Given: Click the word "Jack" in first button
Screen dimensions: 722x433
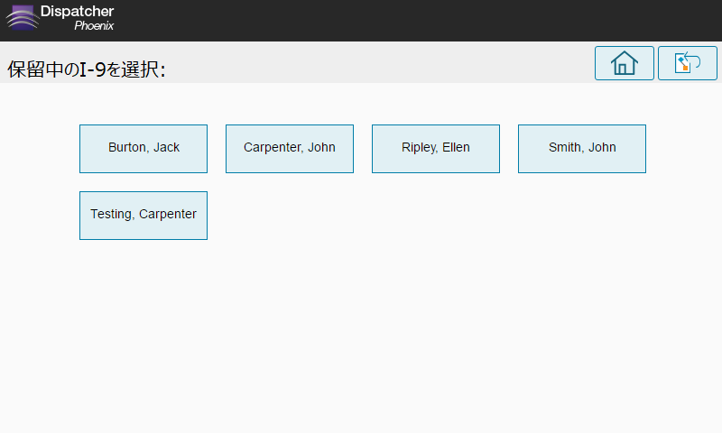Looking at the screenshot, I should 166,147.
